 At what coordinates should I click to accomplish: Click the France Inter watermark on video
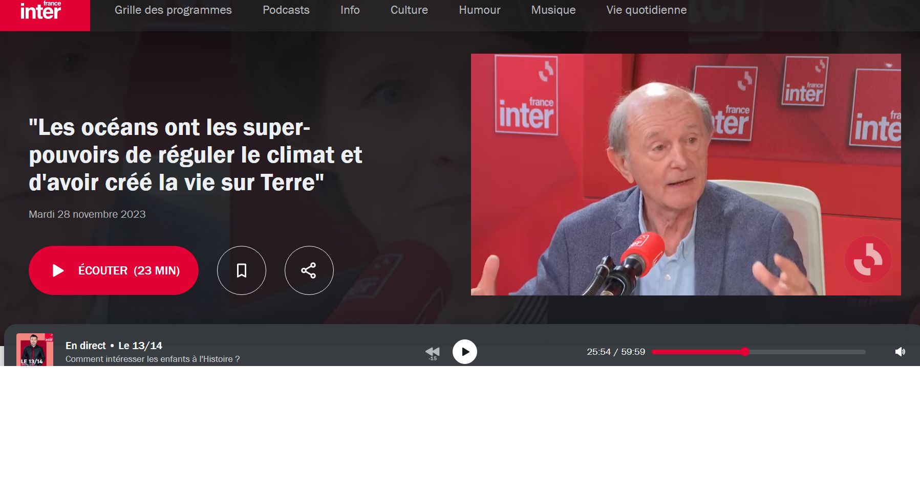[868, 259]
